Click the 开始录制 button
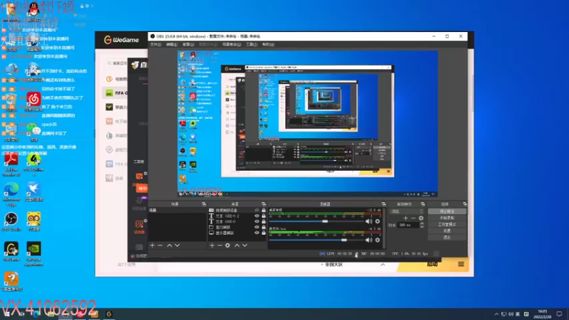Screen dimensions: 569x320 [x=447, y=218]
